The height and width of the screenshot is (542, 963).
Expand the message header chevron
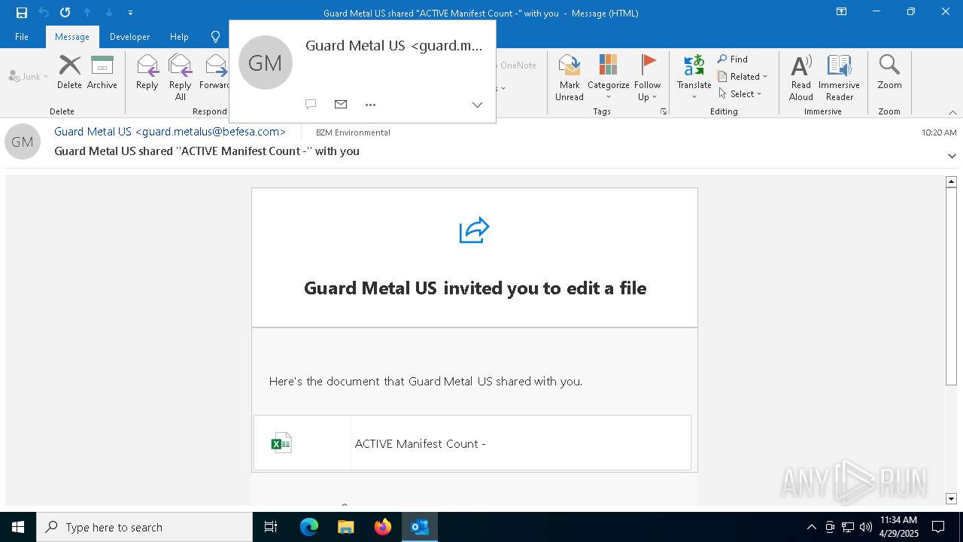pos(952,156)
